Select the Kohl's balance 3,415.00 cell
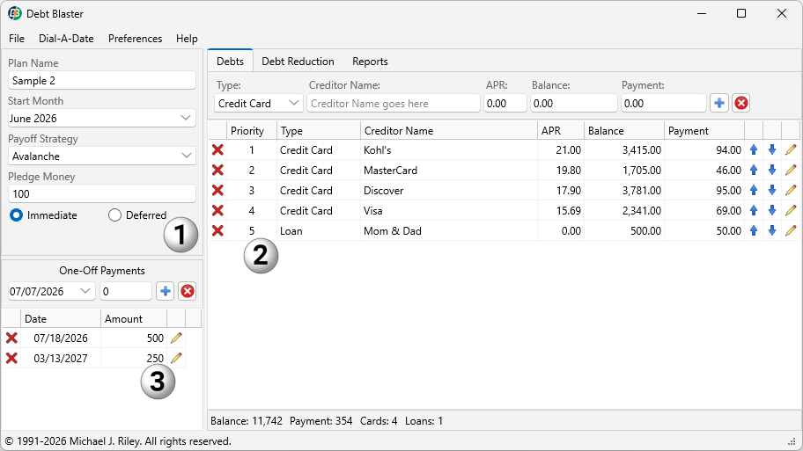The width and height of the screenshot is (803, 451). 623,149
